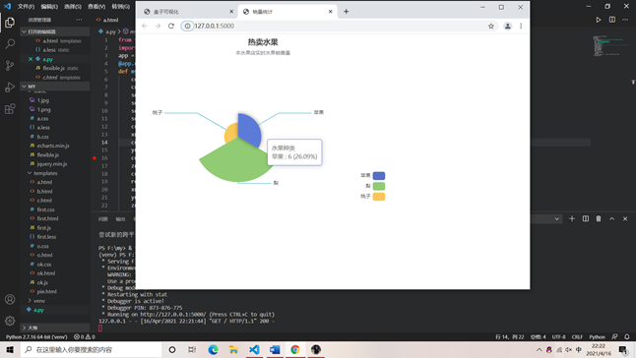Close a.py using X in open editors
The image size is (636, 358).
[31, 59]
